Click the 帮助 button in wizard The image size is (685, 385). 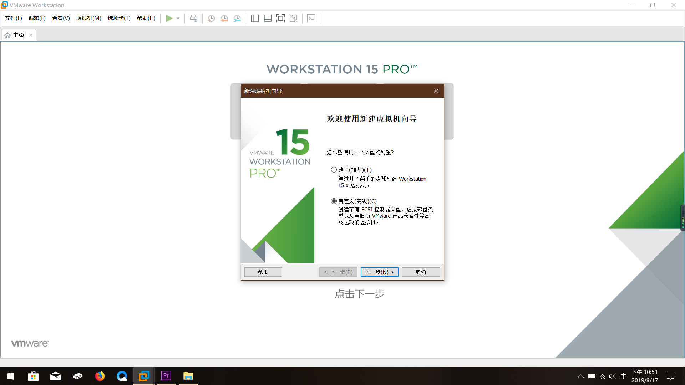point(263,272)
